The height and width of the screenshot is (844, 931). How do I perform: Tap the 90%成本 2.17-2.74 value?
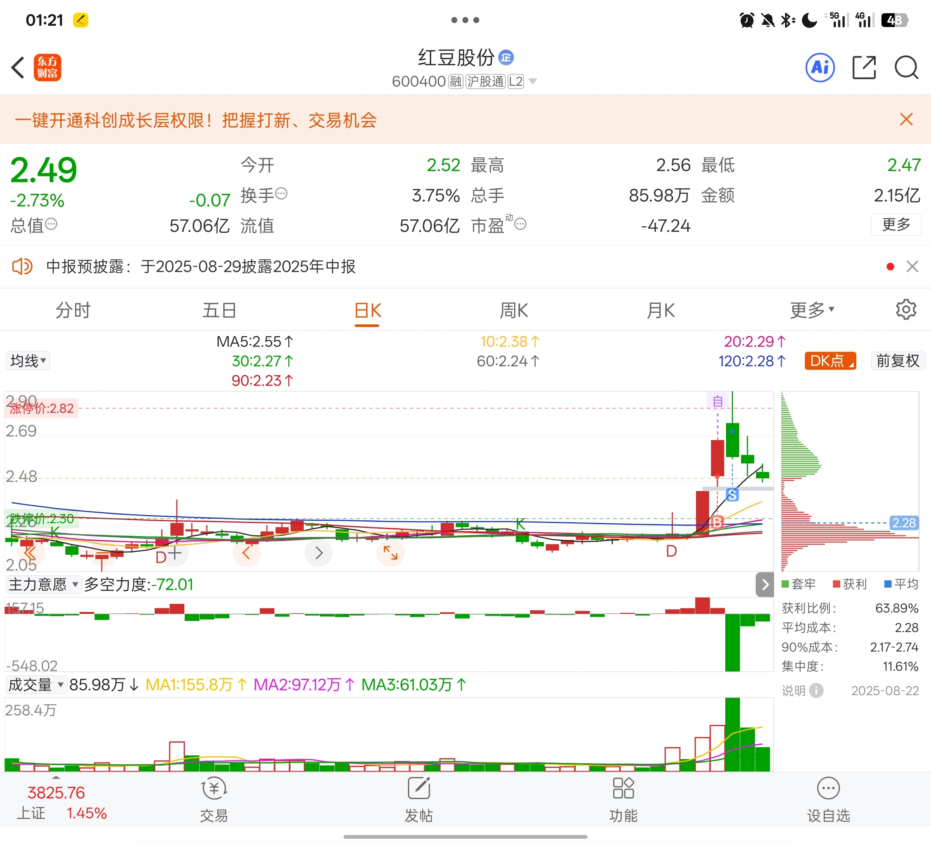tap(894, 647)
